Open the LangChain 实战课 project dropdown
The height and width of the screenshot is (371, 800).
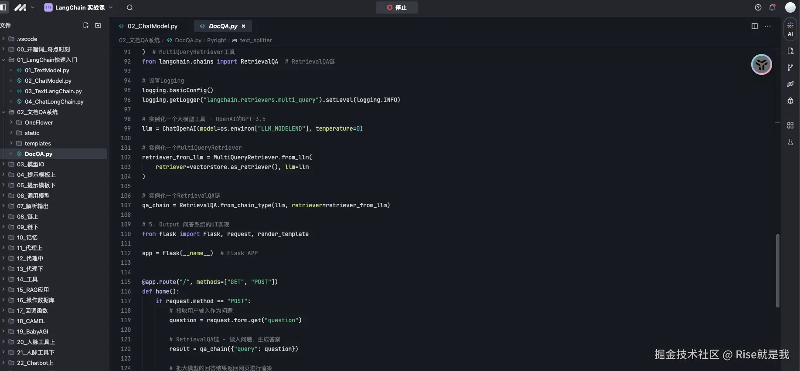click(78, 7)
